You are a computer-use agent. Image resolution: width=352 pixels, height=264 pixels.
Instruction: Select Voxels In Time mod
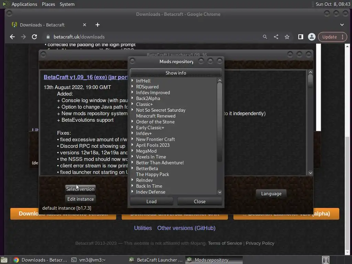tap(151, 157)
